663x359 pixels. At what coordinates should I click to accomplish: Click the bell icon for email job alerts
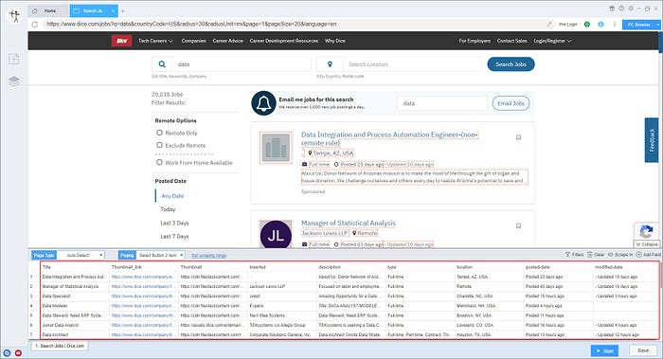tap(263, 102)
